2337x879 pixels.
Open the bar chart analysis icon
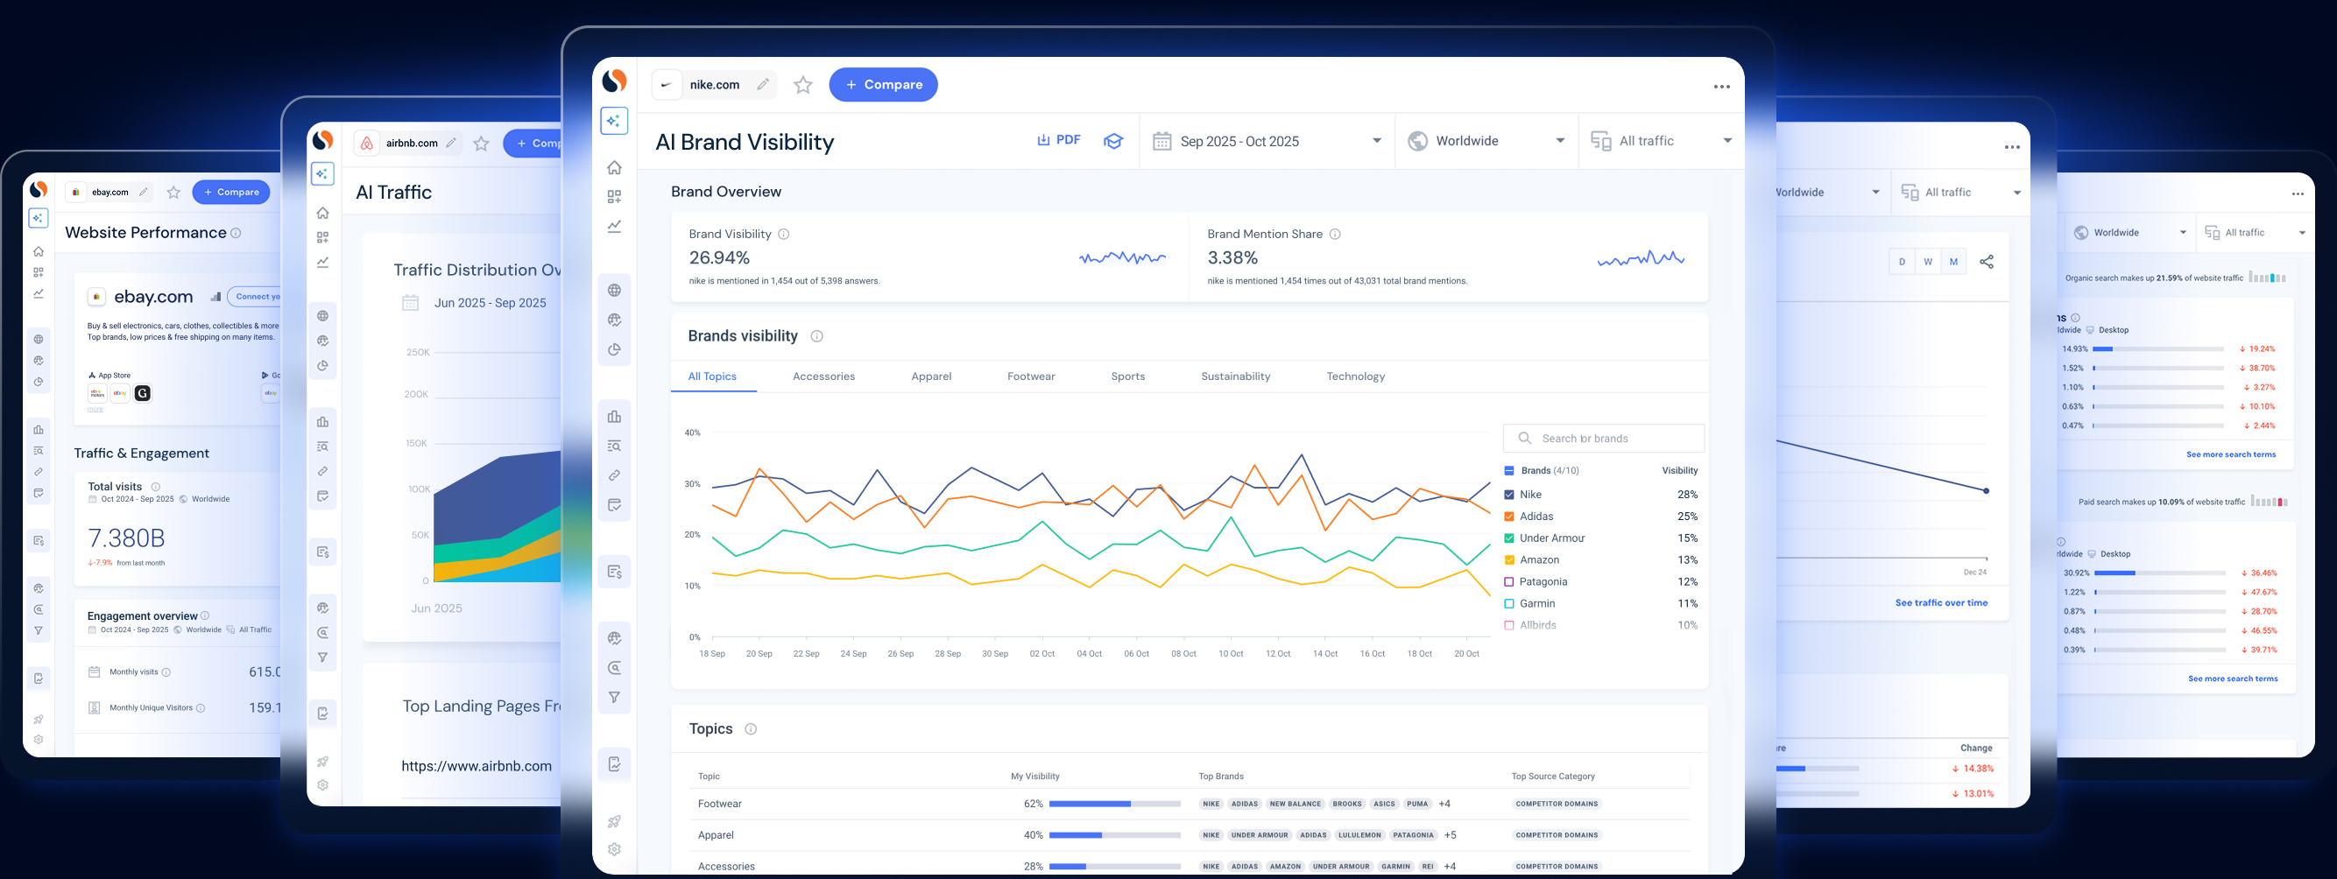tap(615, 417)
